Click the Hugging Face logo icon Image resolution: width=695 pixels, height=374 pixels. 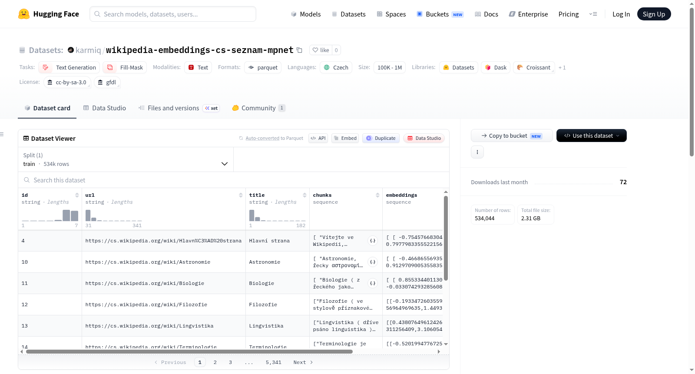(x=24, y=14)
